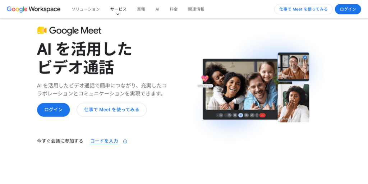This screenshot has height=184, width=368.
Task: Click the Camila Rodriguez name label
Action: (x=205, y=86)
